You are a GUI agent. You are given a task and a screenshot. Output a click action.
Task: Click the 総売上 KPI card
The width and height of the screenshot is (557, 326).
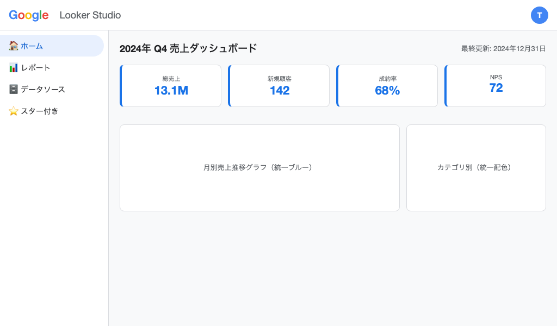coord(171,85)
